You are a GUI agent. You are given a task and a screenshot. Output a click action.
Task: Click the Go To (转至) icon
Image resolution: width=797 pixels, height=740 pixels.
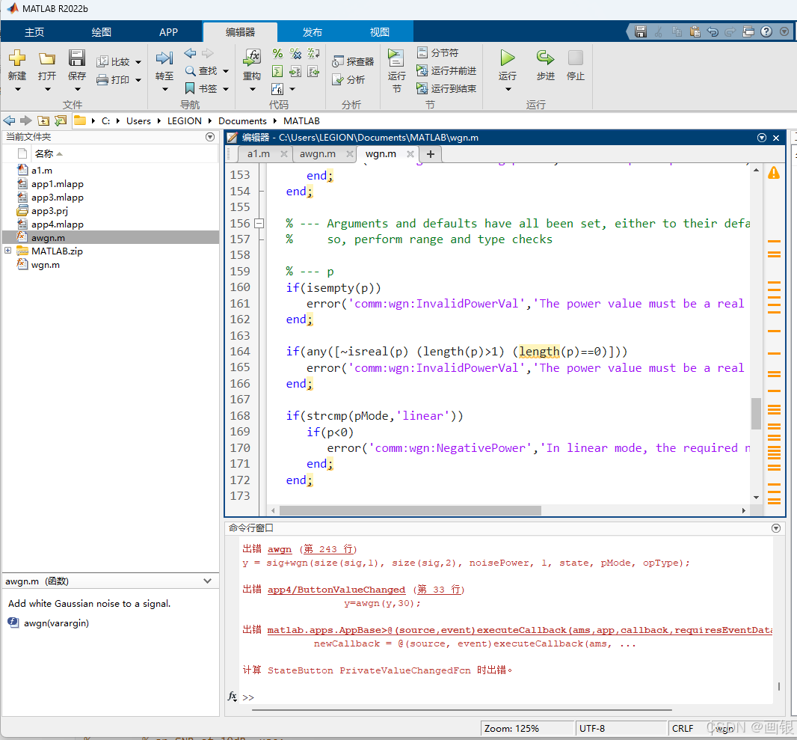coord(164,58)
